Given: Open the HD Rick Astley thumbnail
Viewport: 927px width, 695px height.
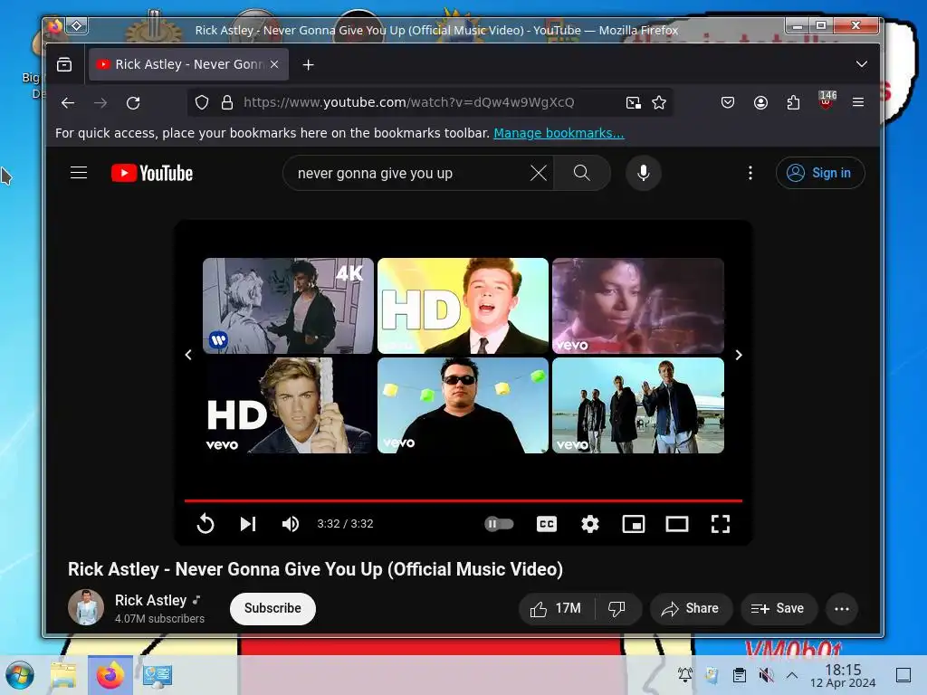Looking at the screenshot, I should pos(463,306).
